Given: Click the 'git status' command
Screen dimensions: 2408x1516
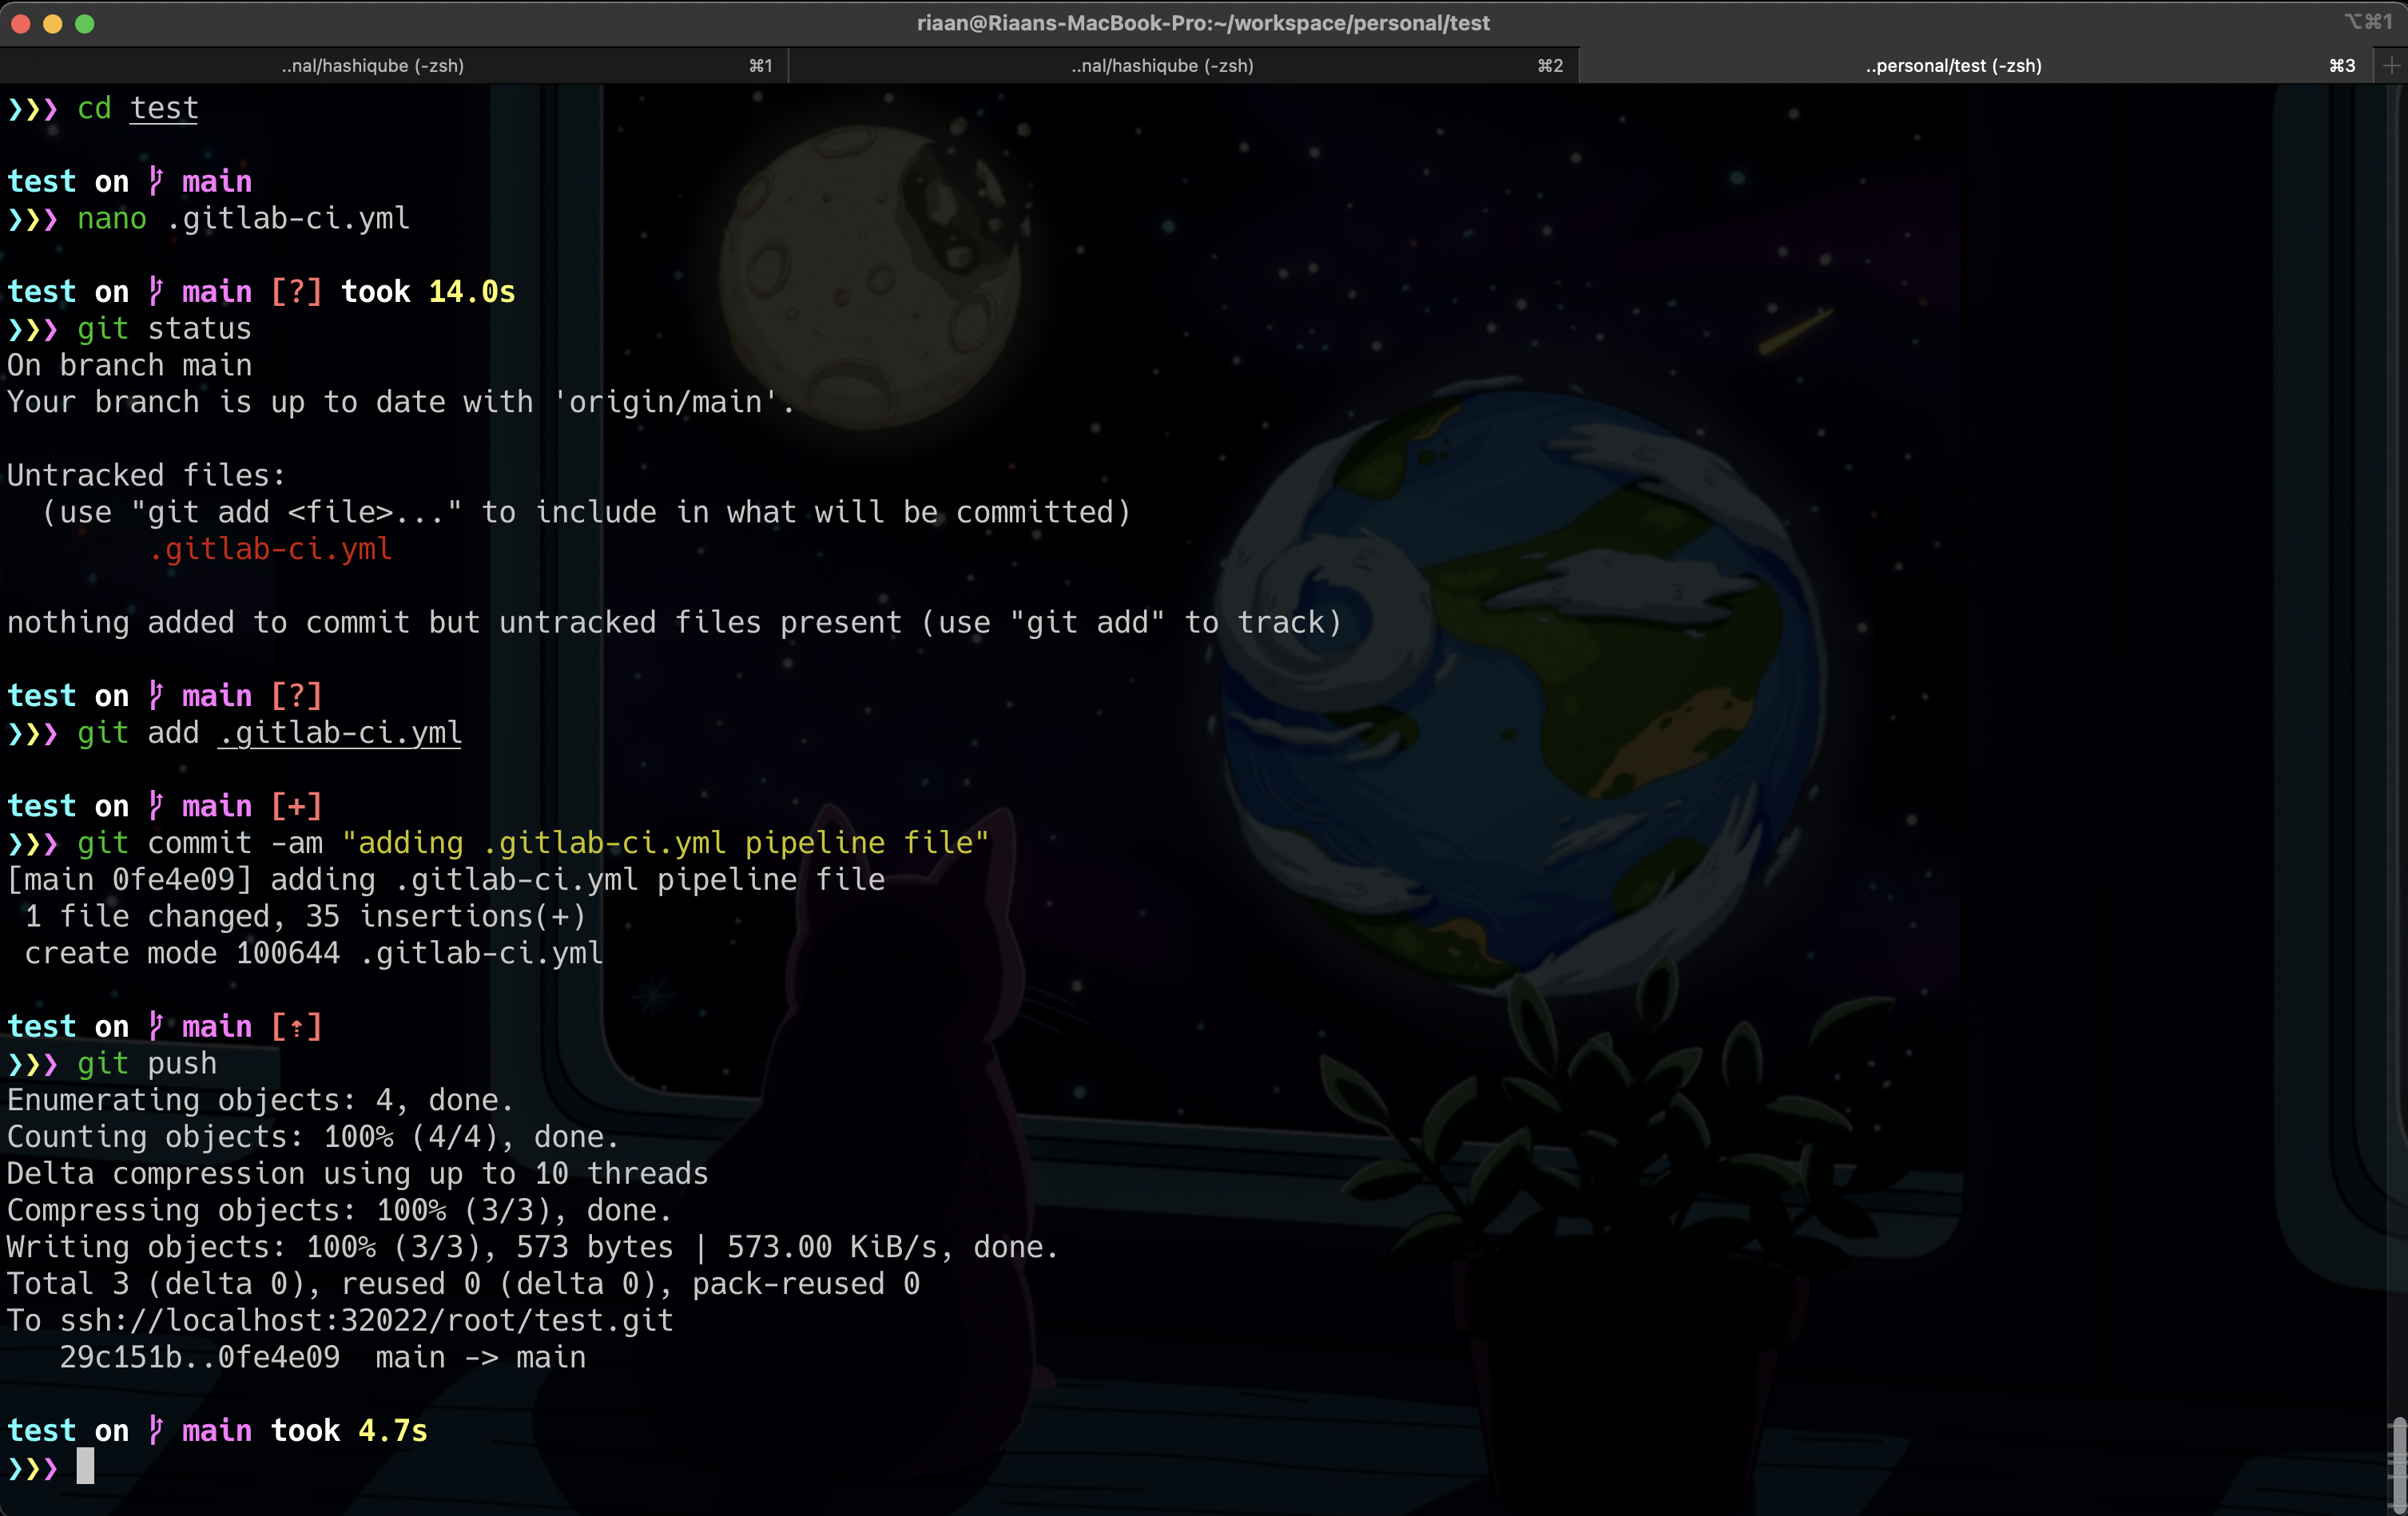Looking at the screenshot, I should [164, 328].
